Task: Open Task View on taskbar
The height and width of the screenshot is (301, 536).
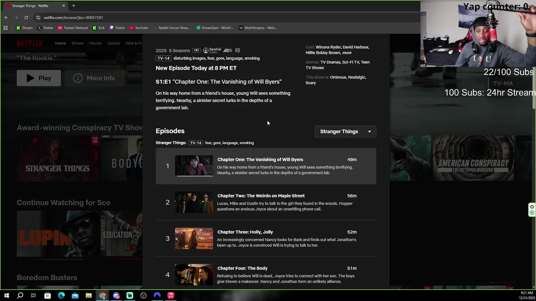Action: [x=33, y=296]
